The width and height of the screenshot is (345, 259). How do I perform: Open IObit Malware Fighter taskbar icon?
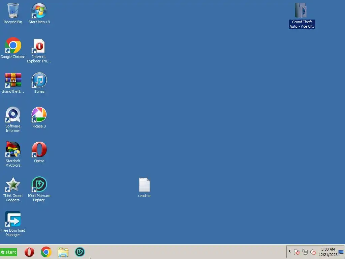[80, 252]
